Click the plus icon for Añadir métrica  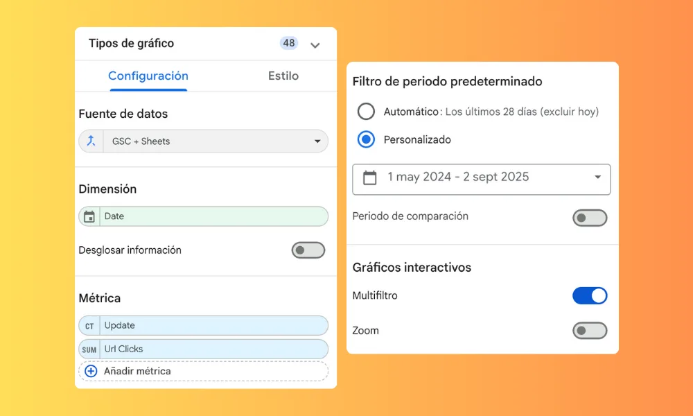pyautogui.click(x=91, y=371)
